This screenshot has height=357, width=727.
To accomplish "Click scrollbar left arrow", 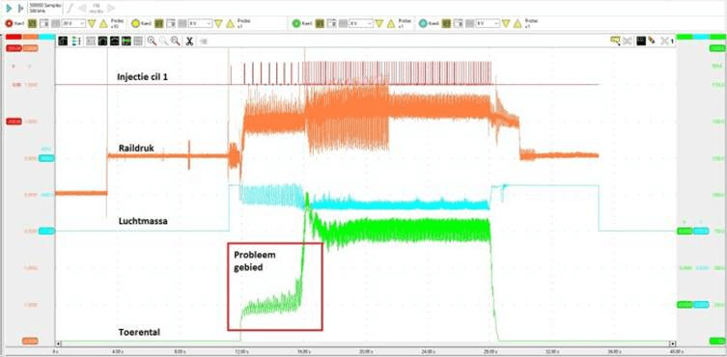I will (x=58, y=343).
